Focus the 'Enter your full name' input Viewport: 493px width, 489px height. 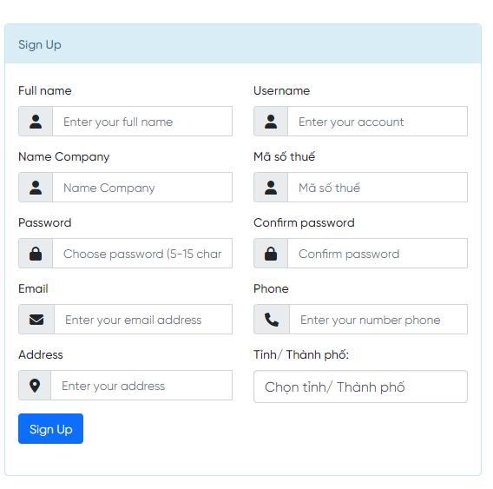point(142,122)
